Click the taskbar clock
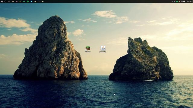The image size is (193, 108). pos(189,1)
